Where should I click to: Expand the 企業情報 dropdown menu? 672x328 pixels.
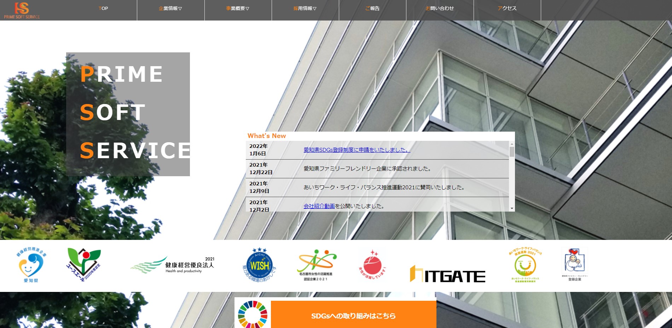pos(170,8)
